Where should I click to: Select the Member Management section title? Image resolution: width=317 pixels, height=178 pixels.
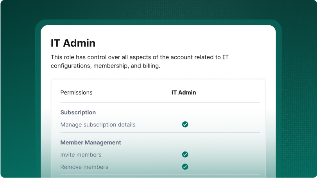[x=91, y=142]
